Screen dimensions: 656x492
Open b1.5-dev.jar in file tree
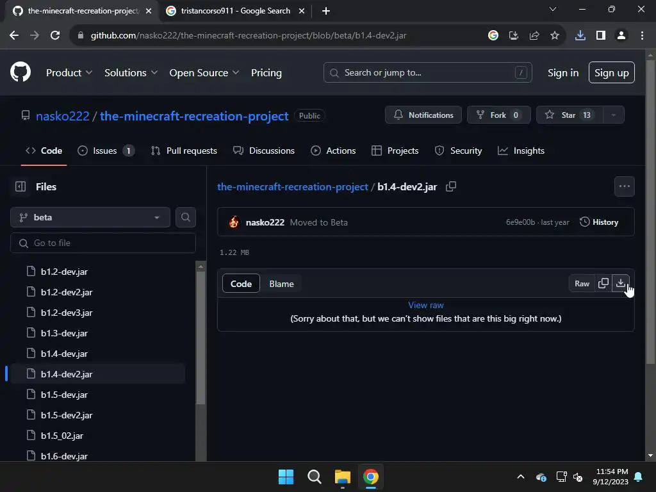click(x=98, y=395)
